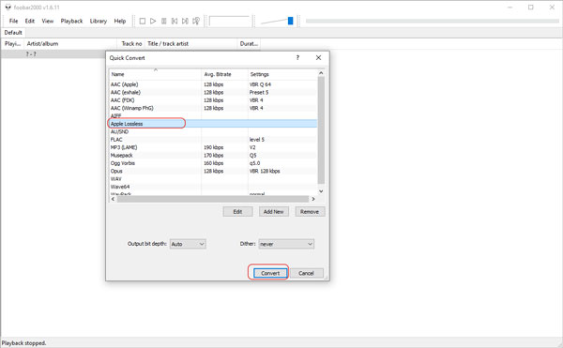Select the Apple Lossless preset
Screen dimensions: 563x348
(x=213, y=124)
